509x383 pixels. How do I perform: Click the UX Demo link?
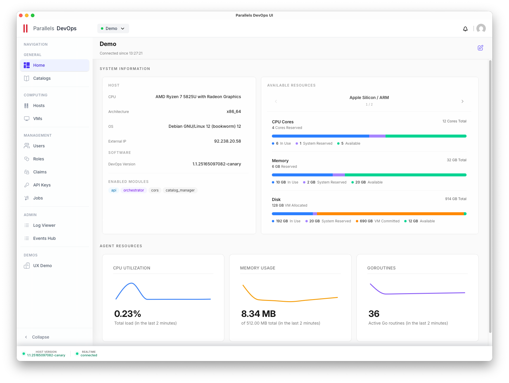42,266
